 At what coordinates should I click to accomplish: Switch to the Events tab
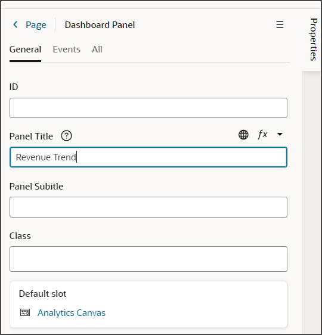point(66,49)
